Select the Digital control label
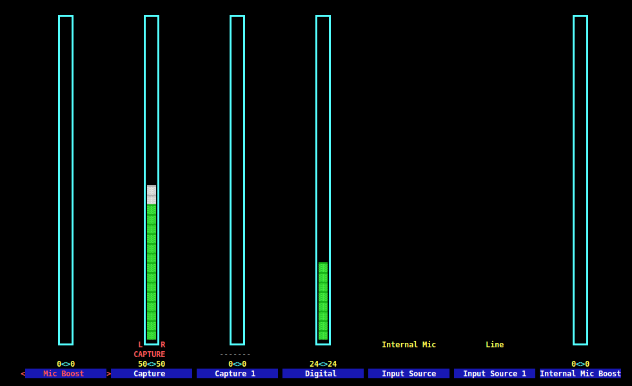Screen dimensions: 632x386 [x=323, y=374]
